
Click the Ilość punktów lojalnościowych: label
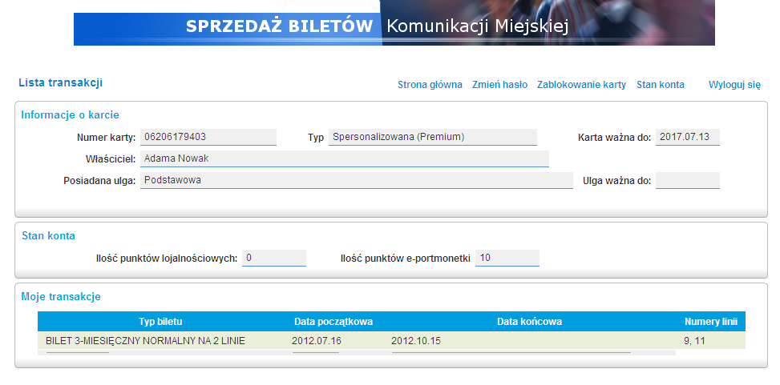[167, 259]
